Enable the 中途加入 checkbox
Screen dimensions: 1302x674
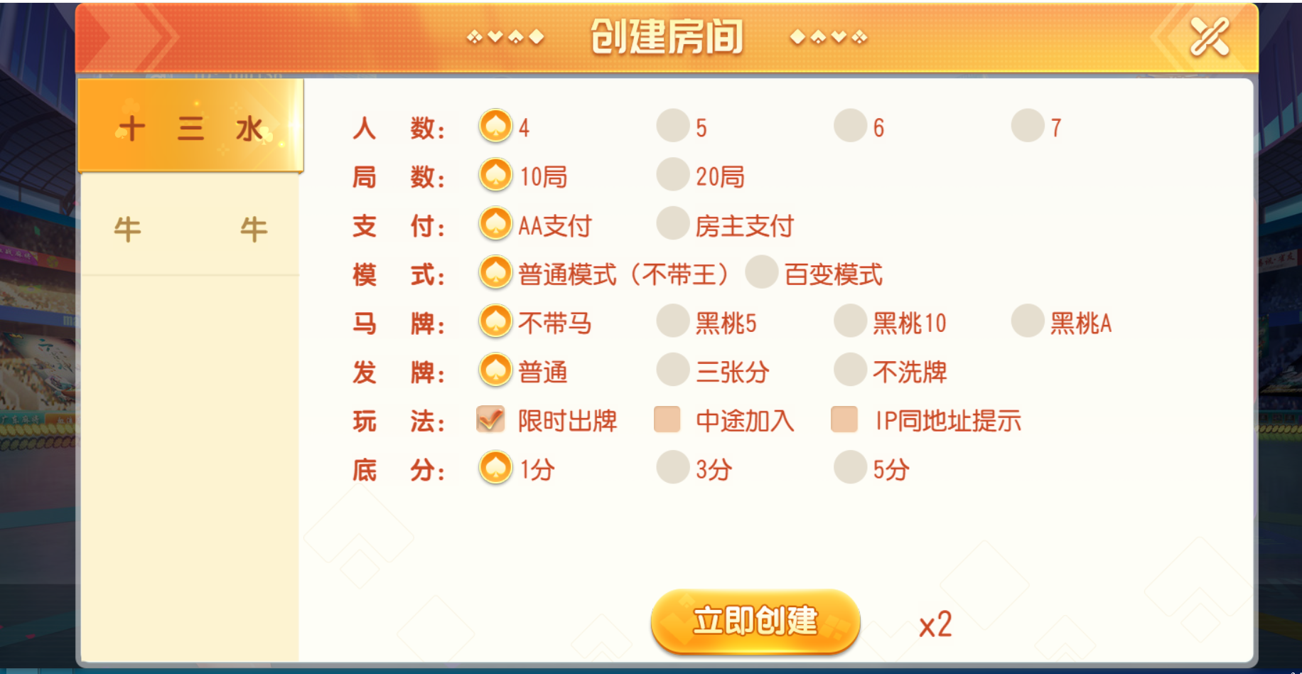(x=667, y=419)
